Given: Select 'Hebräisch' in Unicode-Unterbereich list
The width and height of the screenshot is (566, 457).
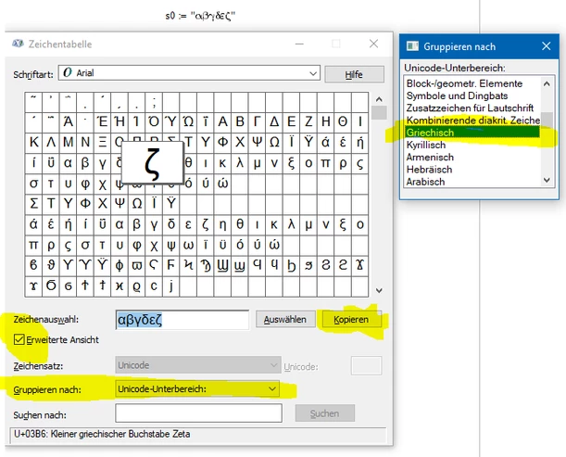Looking at the screenshot, I should click(472, 170).
